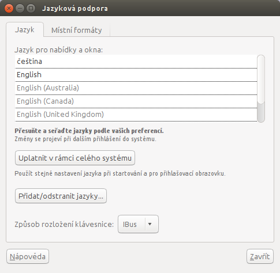This screenshot has height=273, width=280.
Task: Click the Způsob rozložení klávesnice label
Action: (64, 224)
